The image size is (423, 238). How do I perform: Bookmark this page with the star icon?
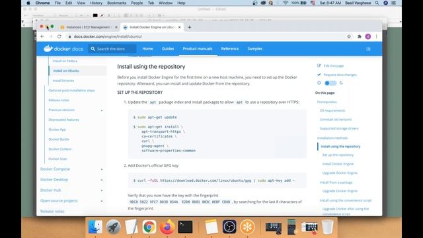click(349, 36)
